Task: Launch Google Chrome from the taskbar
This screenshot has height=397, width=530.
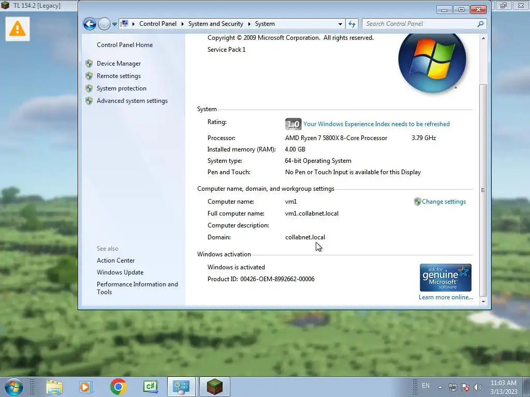Action: tap(119, 387)
